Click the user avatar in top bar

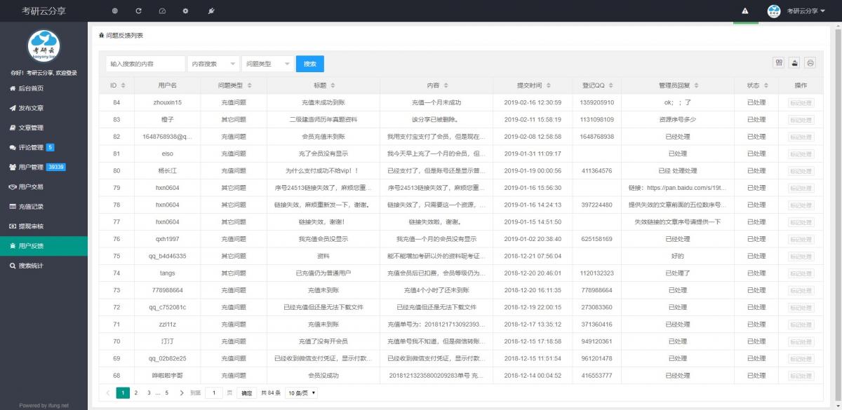(774, 11)
